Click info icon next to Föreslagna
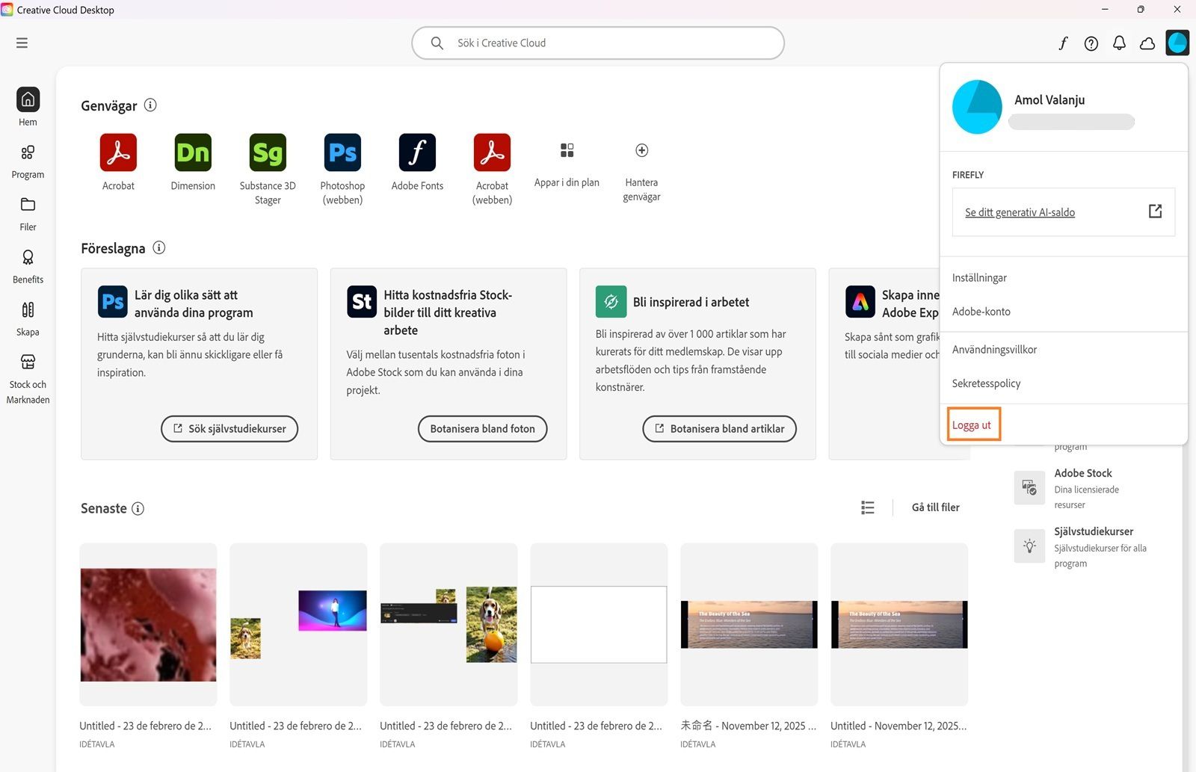 click(159, 247)
